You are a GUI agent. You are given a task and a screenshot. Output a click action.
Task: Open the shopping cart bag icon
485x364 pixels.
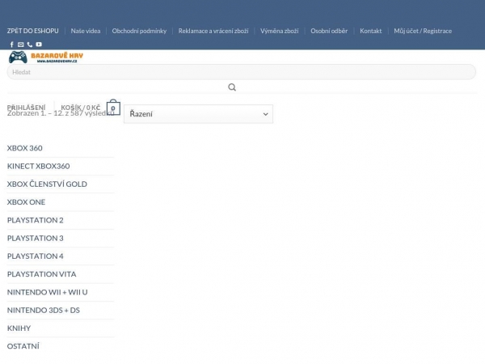point(113,108)
